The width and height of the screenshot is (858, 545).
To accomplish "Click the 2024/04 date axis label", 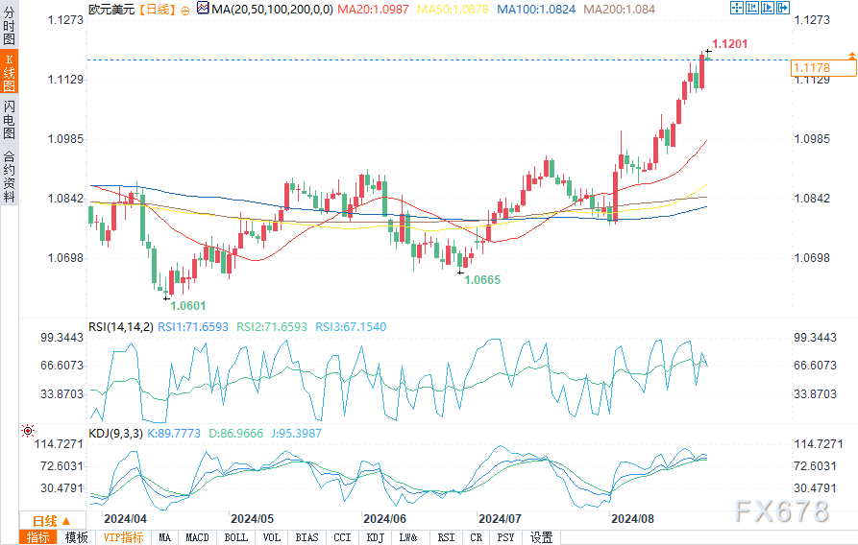I will [125, 519].
